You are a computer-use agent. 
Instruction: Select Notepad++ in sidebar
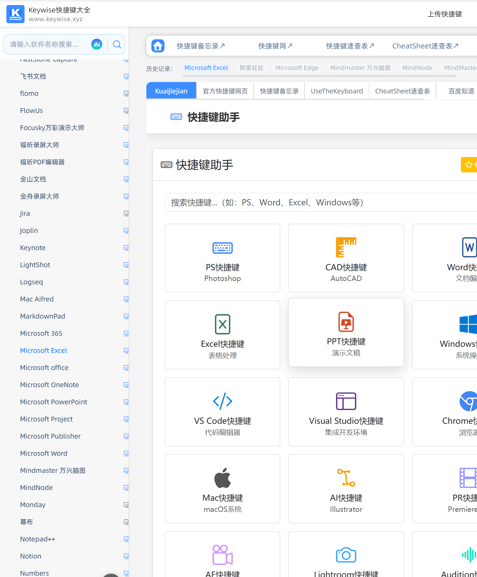click(x=37, y=539)
